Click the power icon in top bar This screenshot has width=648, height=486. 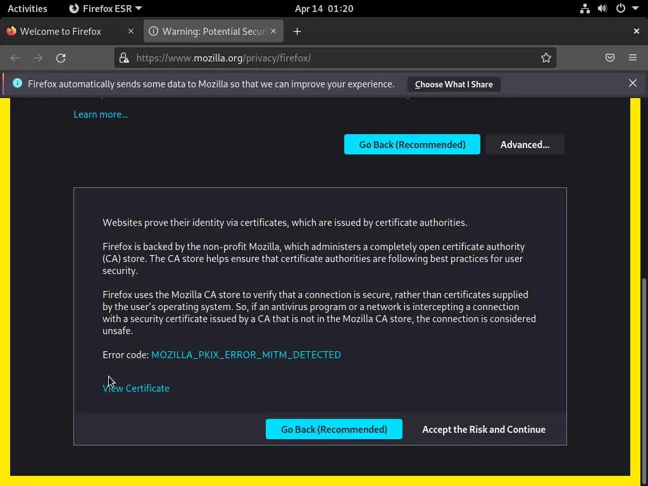pos(620,8)
